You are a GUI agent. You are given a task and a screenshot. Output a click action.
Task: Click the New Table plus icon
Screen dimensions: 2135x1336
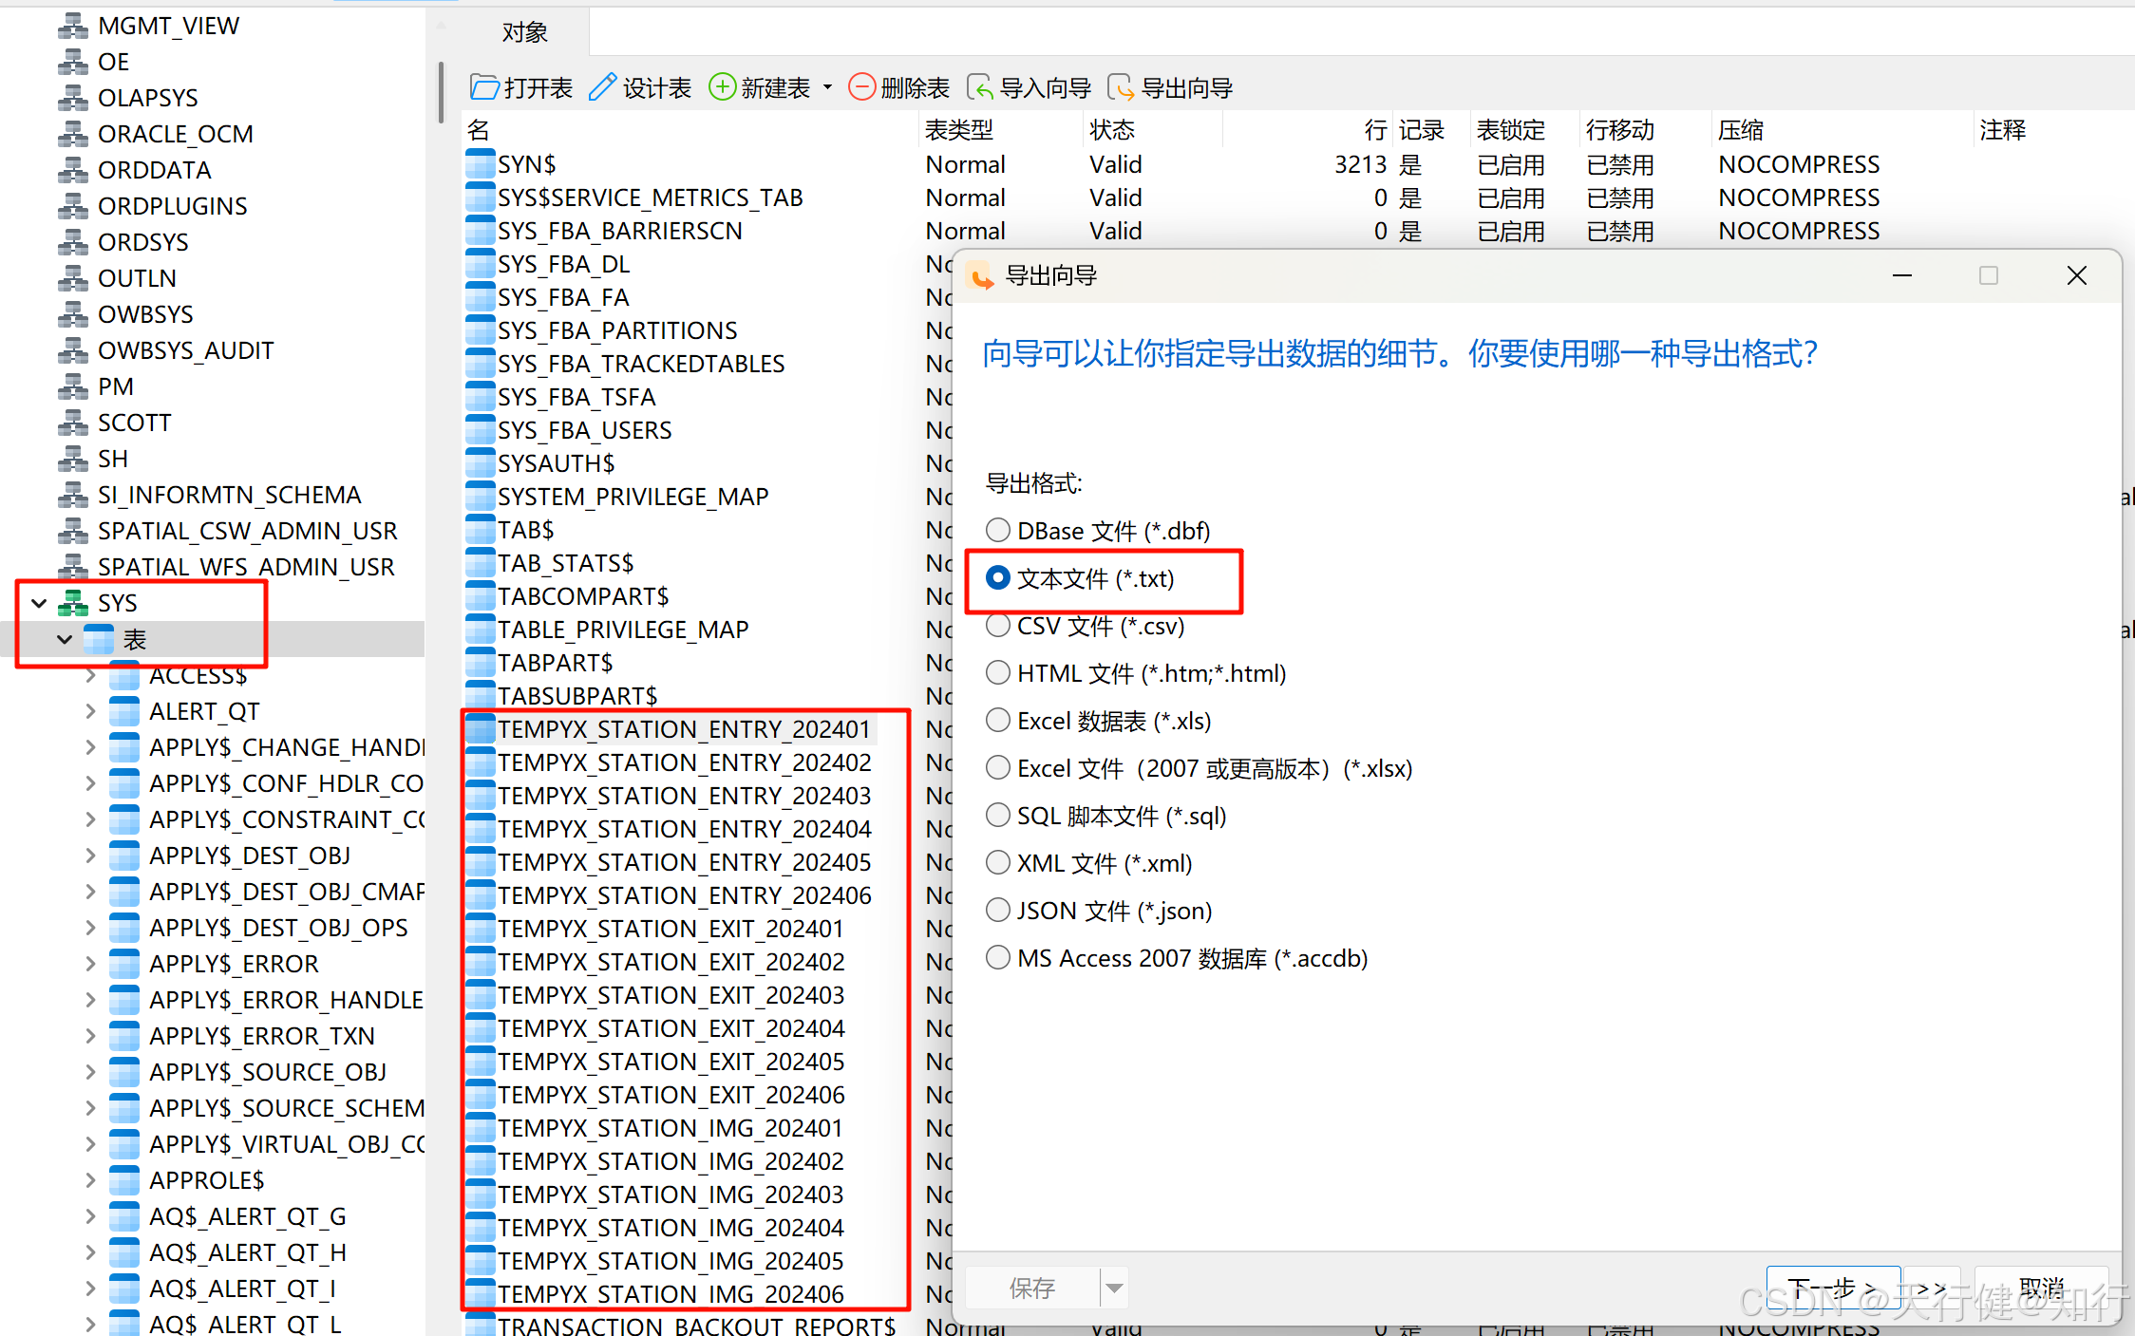coord(722,88)
